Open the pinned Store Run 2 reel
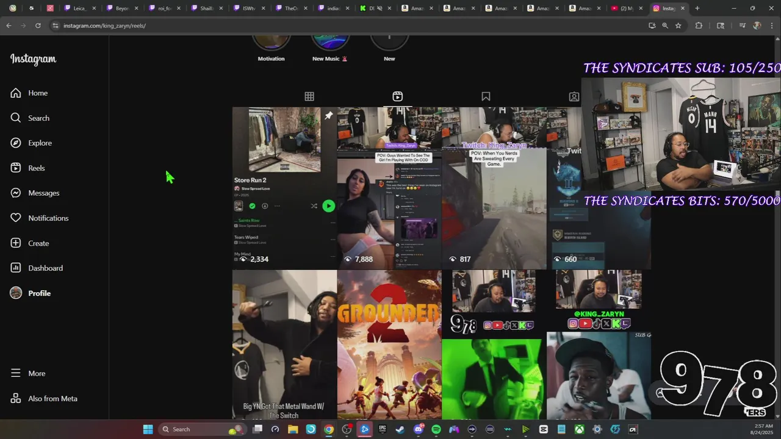Screen dimensions: 781x439 click(x=284, y=188)
